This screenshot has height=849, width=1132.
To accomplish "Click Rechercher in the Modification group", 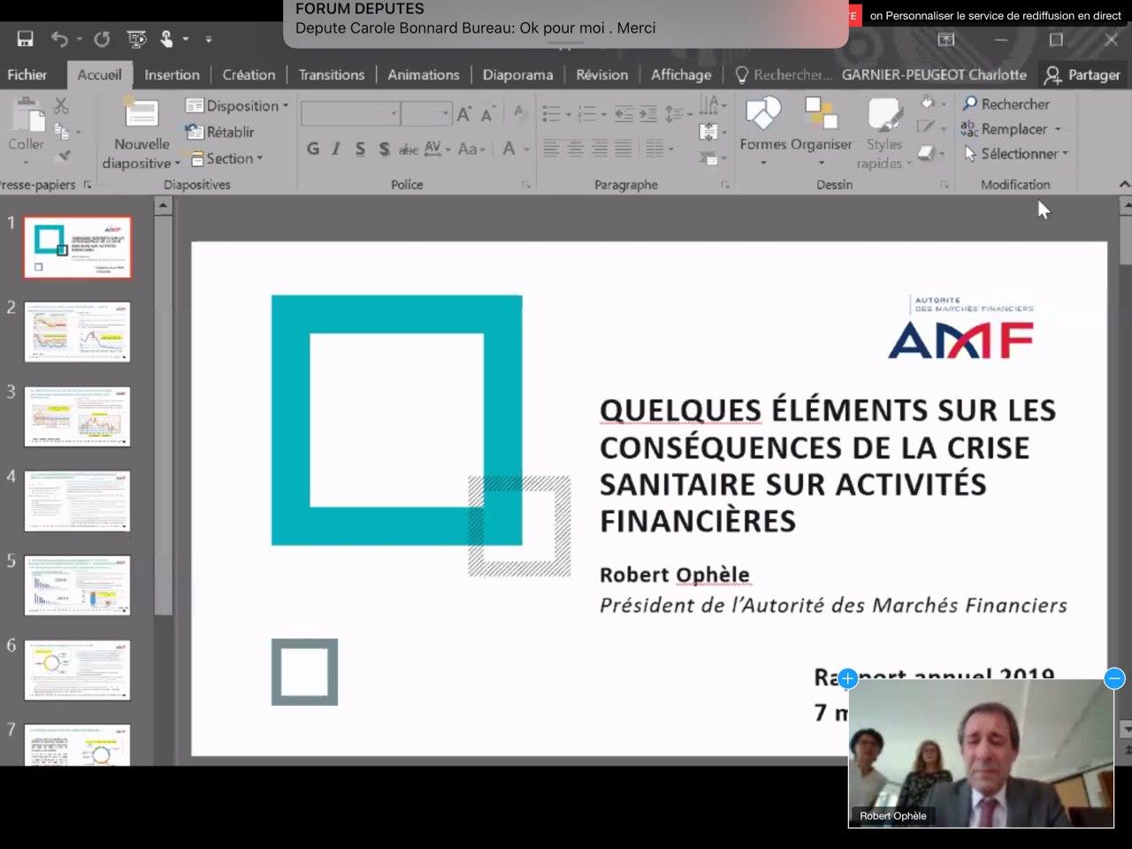I will pyautogui.click(x=1006, y=104).
